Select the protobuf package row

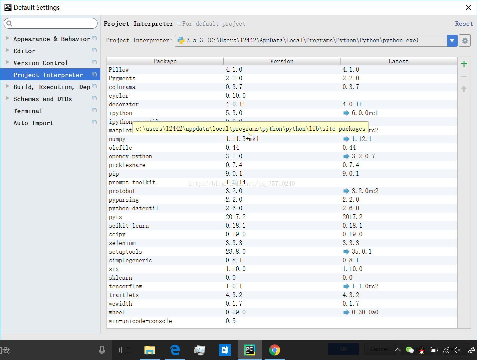[282, 191]
